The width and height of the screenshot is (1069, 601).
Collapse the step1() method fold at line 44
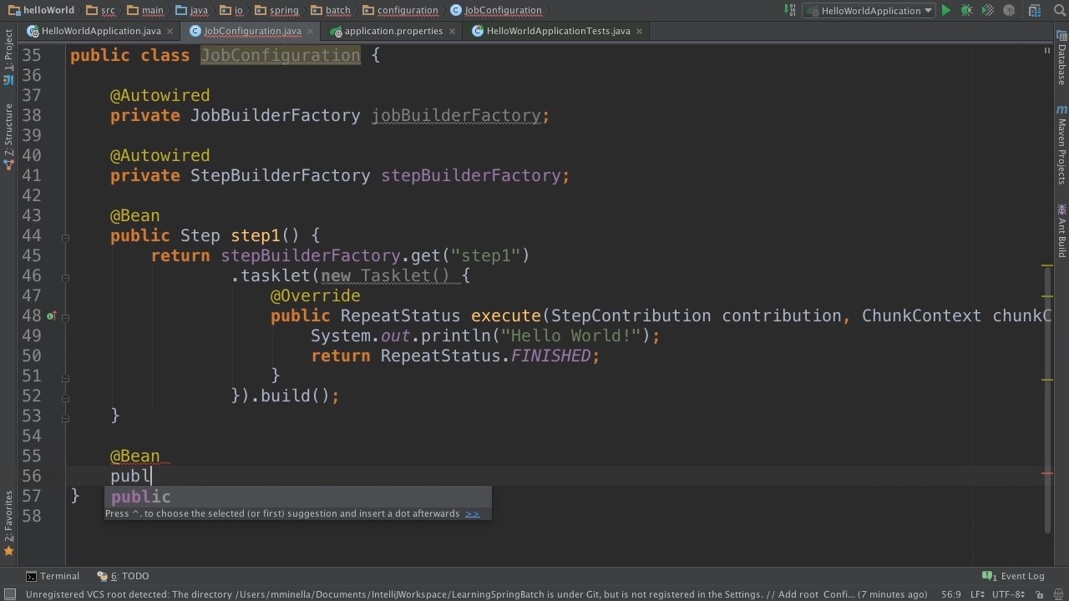65,237
